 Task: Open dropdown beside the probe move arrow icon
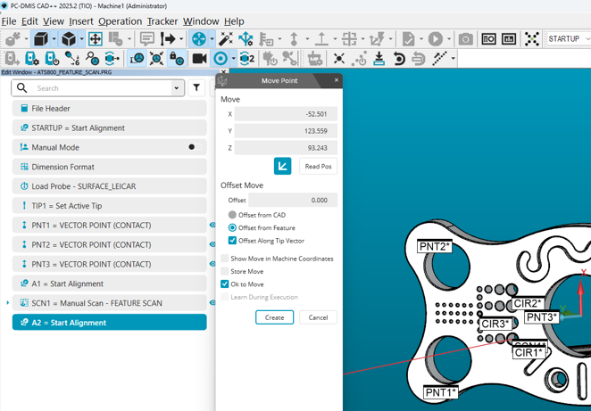(181, 38)
